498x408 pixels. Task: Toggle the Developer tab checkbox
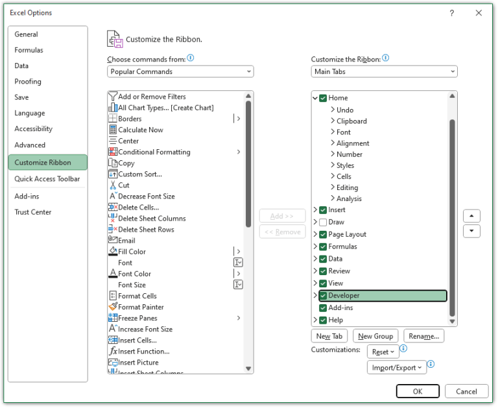tap(323, 296)
